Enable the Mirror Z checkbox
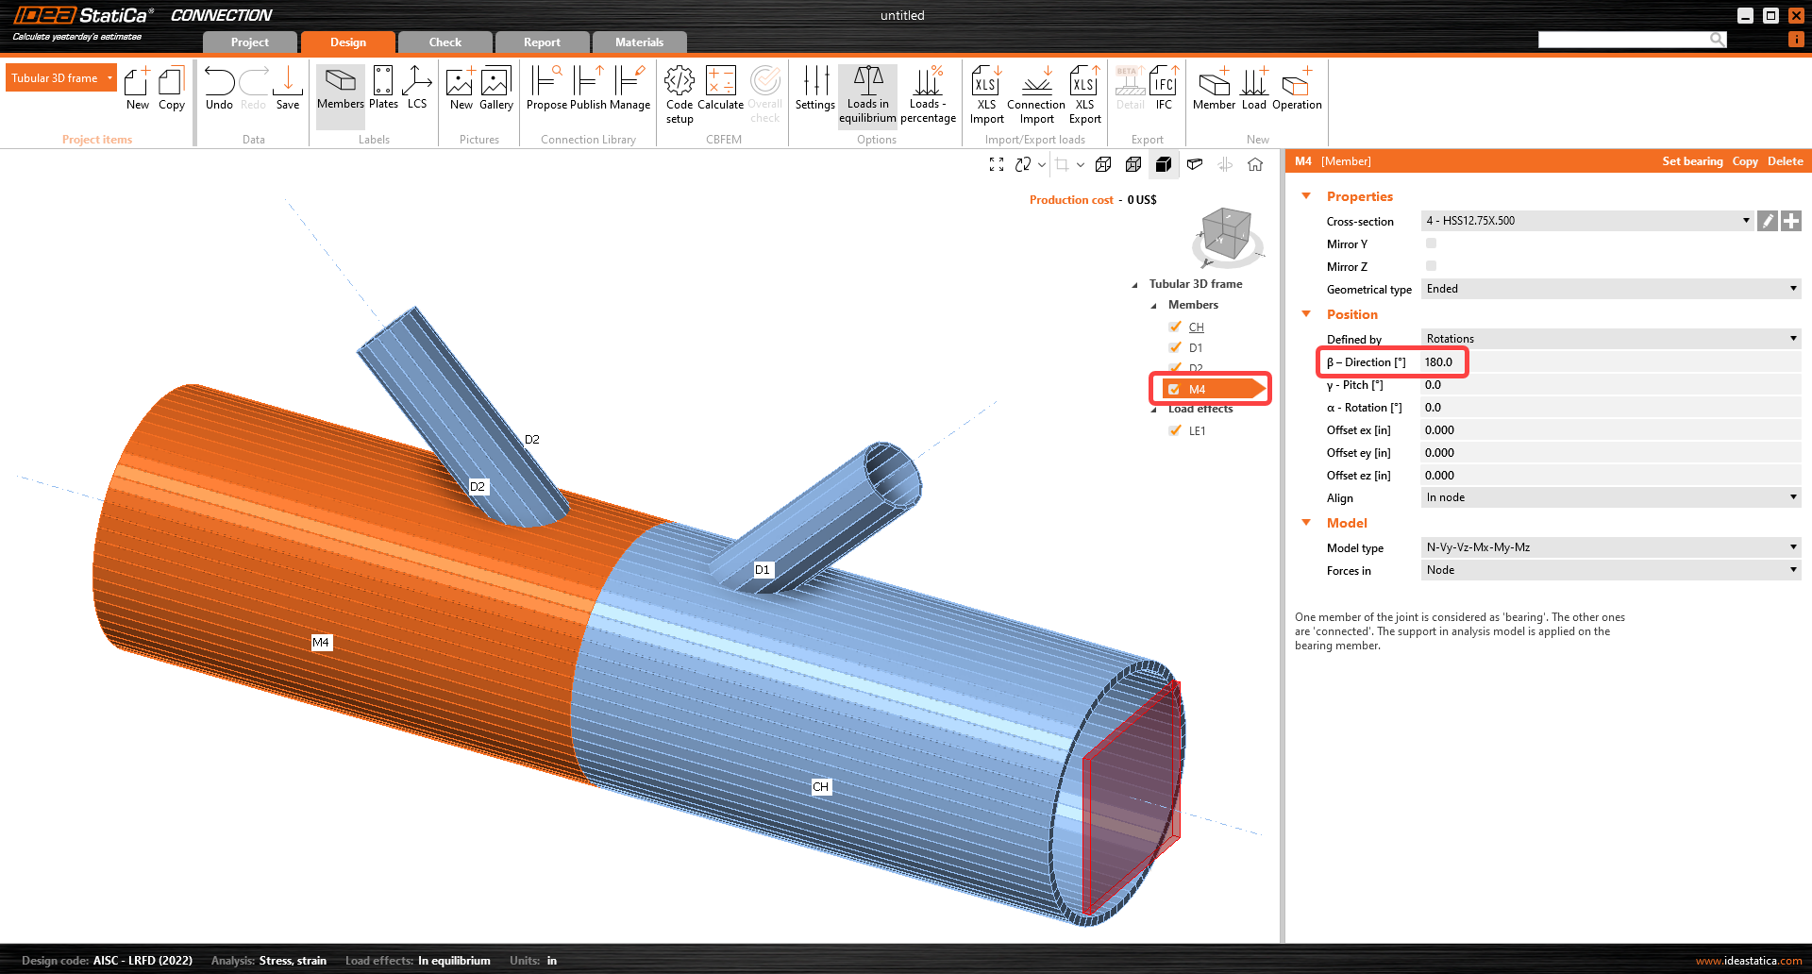Screen dimensions: 1812x974 click(1431, 266)
